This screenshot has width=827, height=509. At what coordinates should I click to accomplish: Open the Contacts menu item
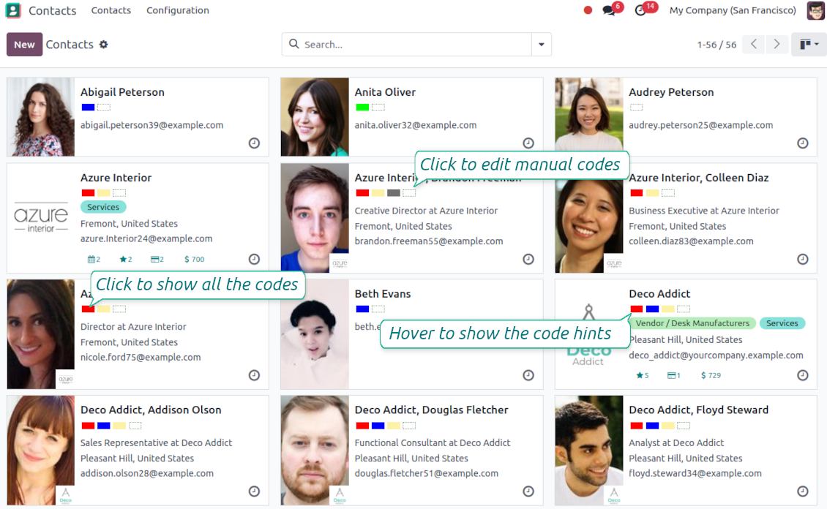tap(111, 10)
